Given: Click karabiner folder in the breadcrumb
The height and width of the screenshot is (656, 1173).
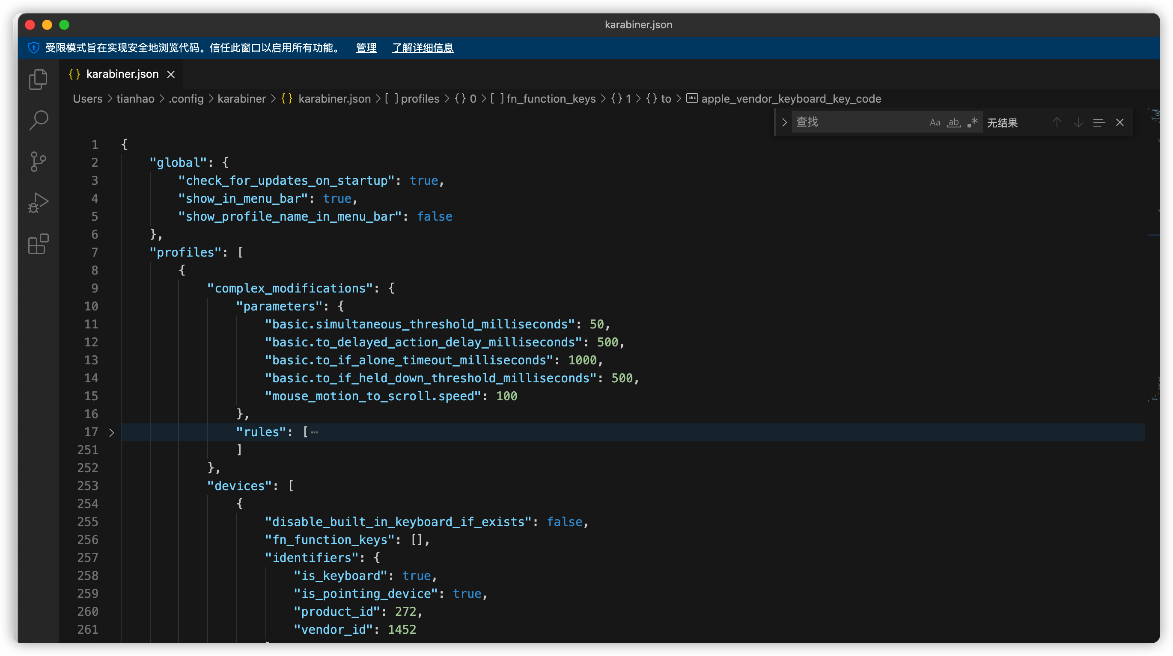Looking at the screenshot, I should click(241, 99).
